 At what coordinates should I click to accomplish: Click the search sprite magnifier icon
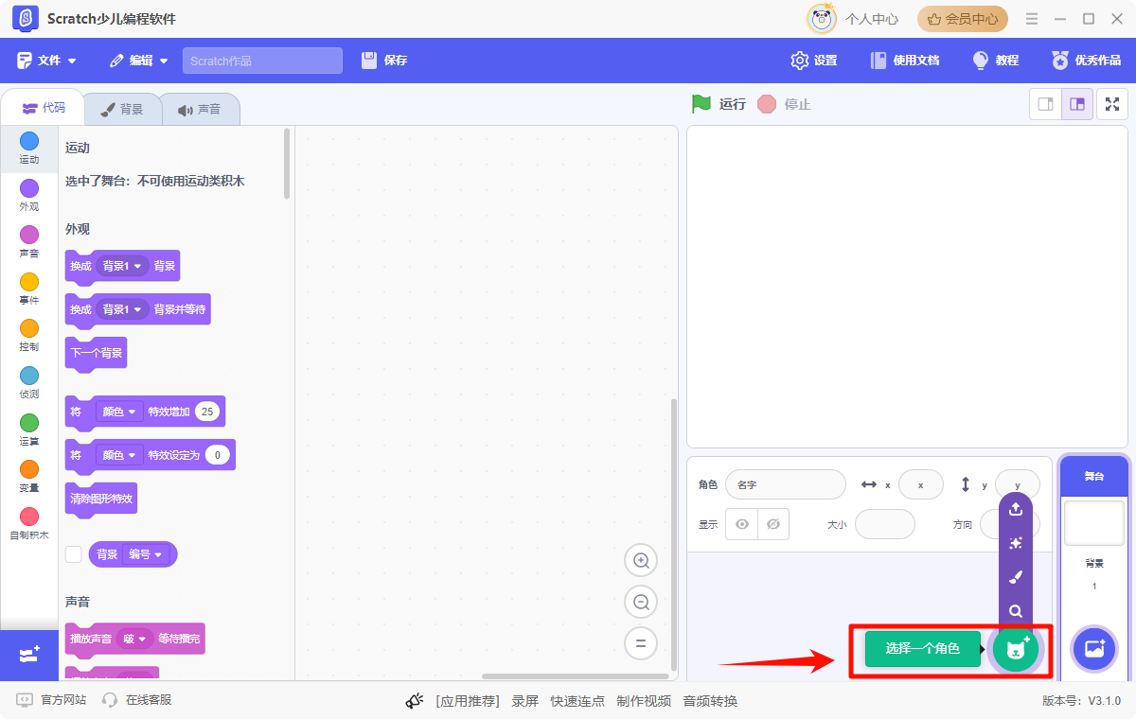pos(1016,611)
